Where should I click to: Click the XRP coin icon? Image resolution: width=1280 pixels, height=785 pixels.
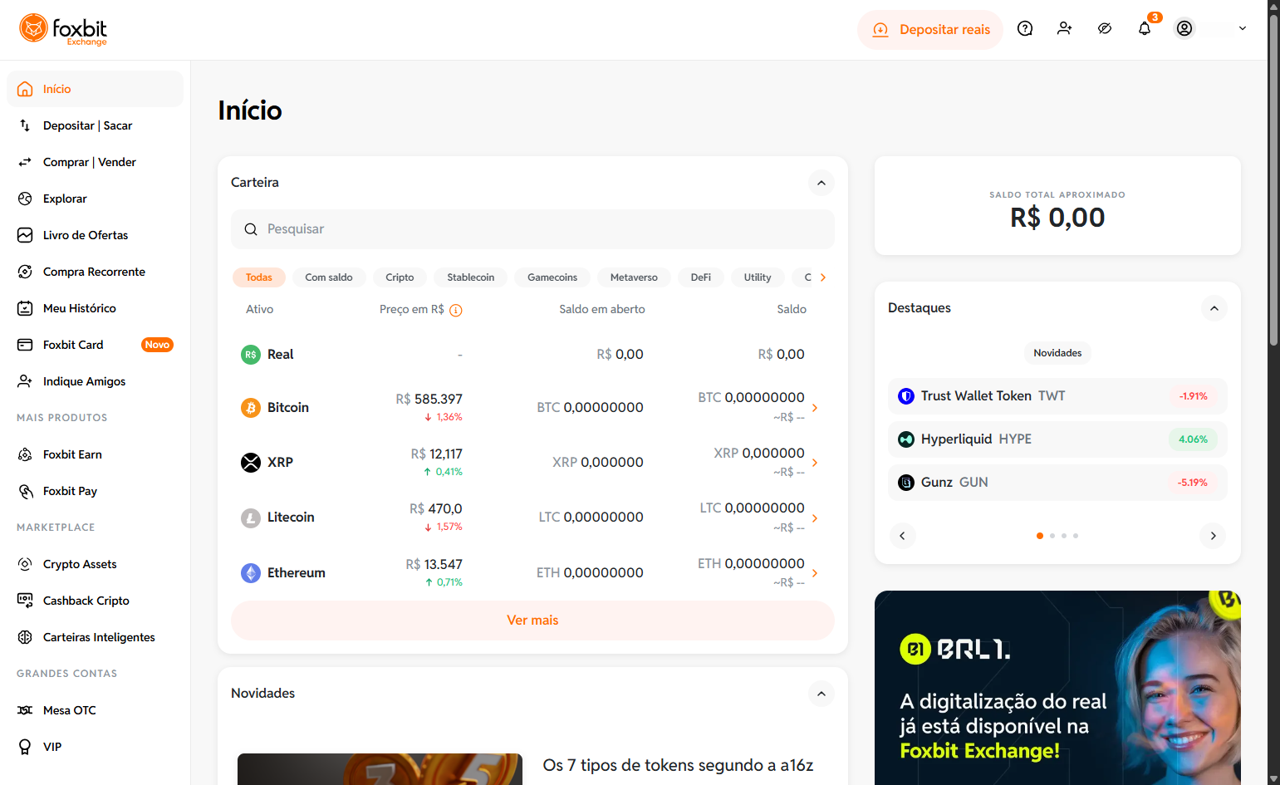tap(251, 463)
